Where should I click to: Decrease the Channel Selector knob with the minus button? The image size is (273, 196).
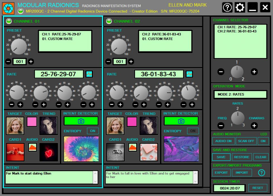[221, 72]
